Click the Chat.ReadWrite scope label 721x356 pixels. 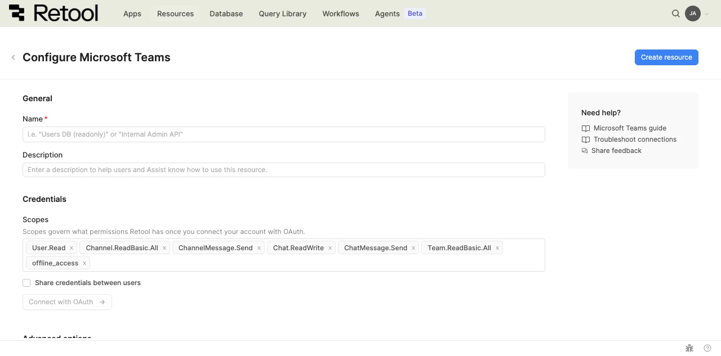point(299,248)
